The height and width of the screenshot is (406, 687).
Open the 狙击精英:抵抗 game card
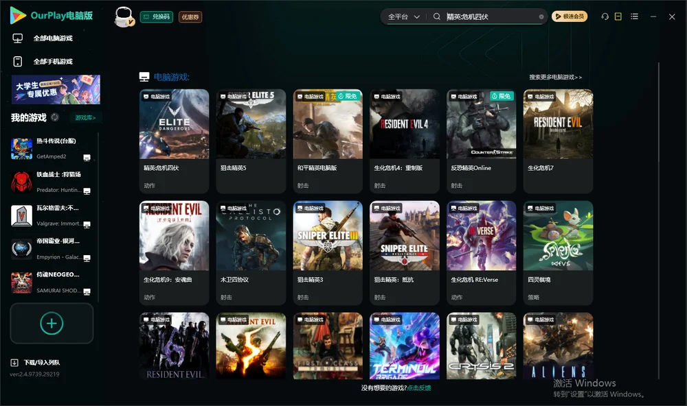coord(405,253)
